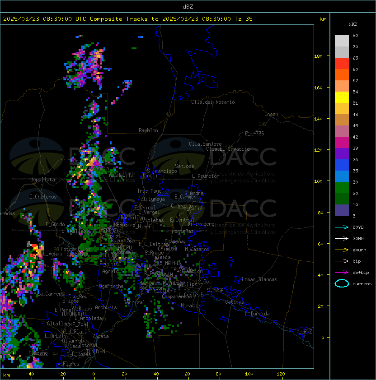The image size is (376, 380).
Task: Click the 'TUNUYAN' map label
Action: point(96,352)
